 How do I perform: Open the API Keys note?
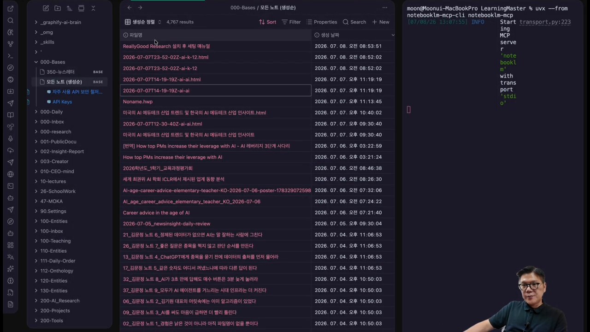62,102
